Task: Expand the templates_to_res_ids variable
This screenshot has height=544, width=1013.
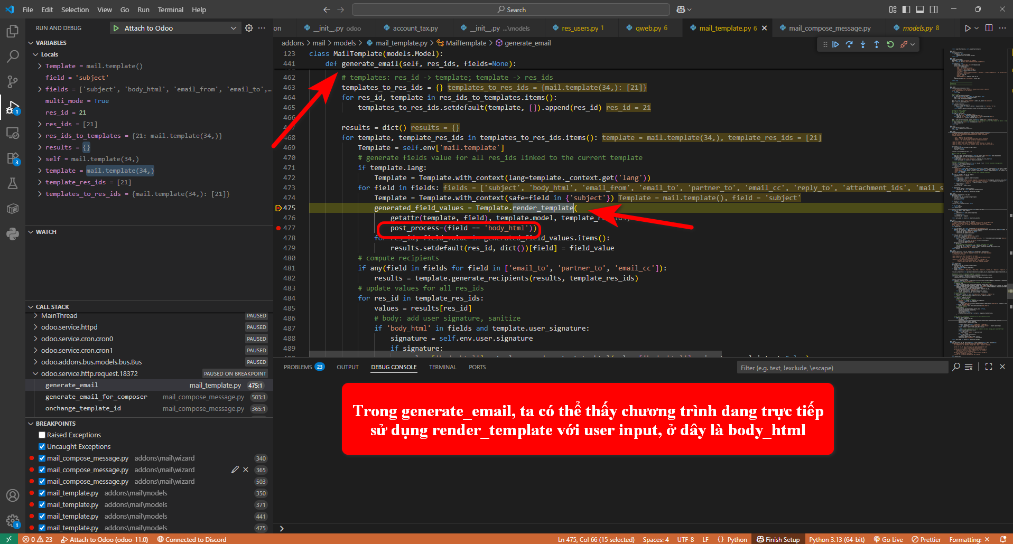Action: pyautogui.click(x=40, y=194)
